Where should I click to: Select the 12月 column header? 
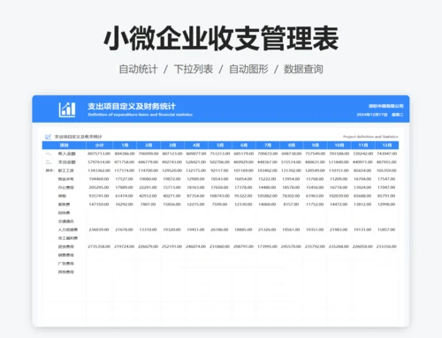coord(387,145)
